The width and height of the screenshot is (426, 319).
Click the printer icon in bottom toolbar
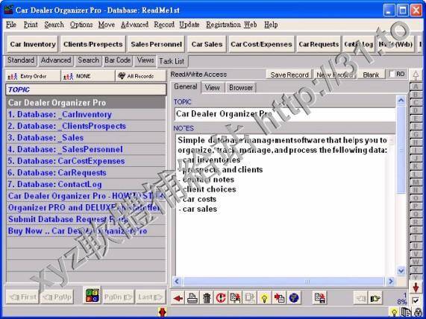tap(192, 298)
